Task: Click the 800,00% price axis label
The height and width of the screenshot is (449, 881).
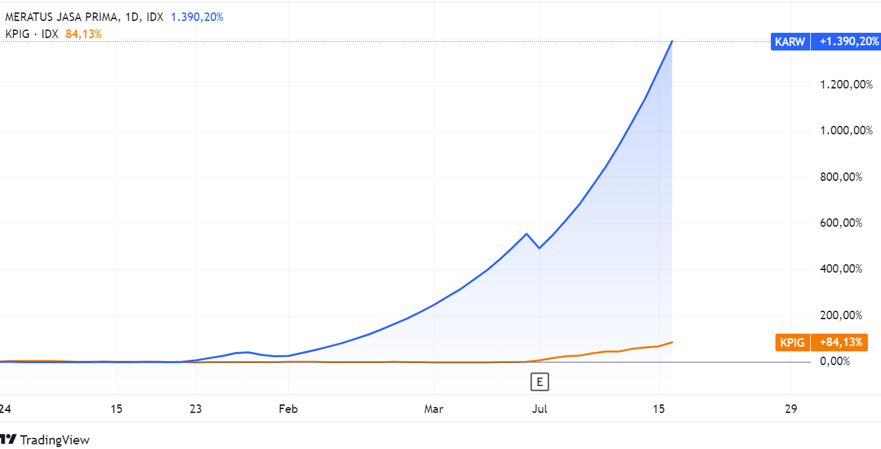Action: pyautogui.click(x=842, y=177)
